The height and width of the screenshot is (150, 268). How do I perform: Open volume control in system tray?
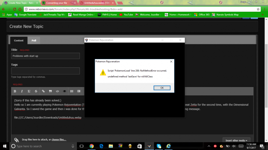point(234,146)
